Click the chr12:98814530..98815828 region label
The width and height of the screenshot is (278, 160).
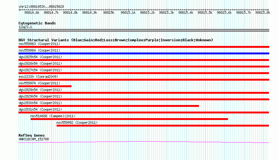[x=41, y=7]
